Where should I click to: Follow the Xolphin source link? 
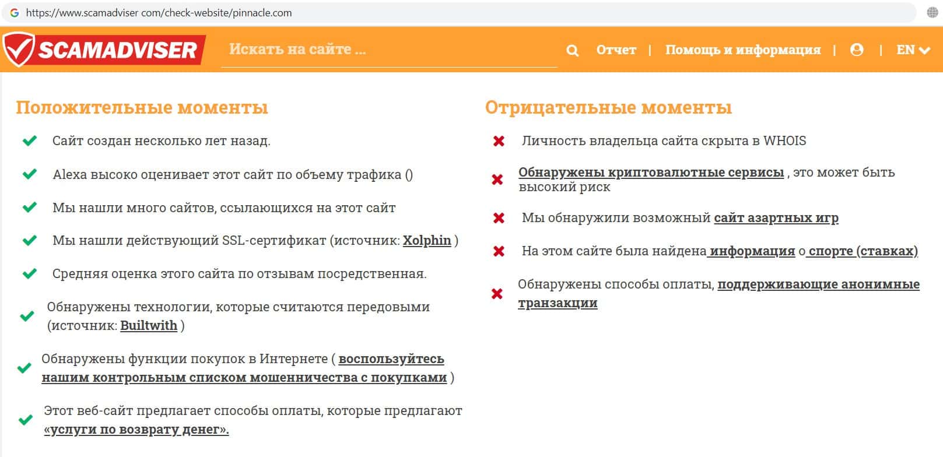pos(427,241)
